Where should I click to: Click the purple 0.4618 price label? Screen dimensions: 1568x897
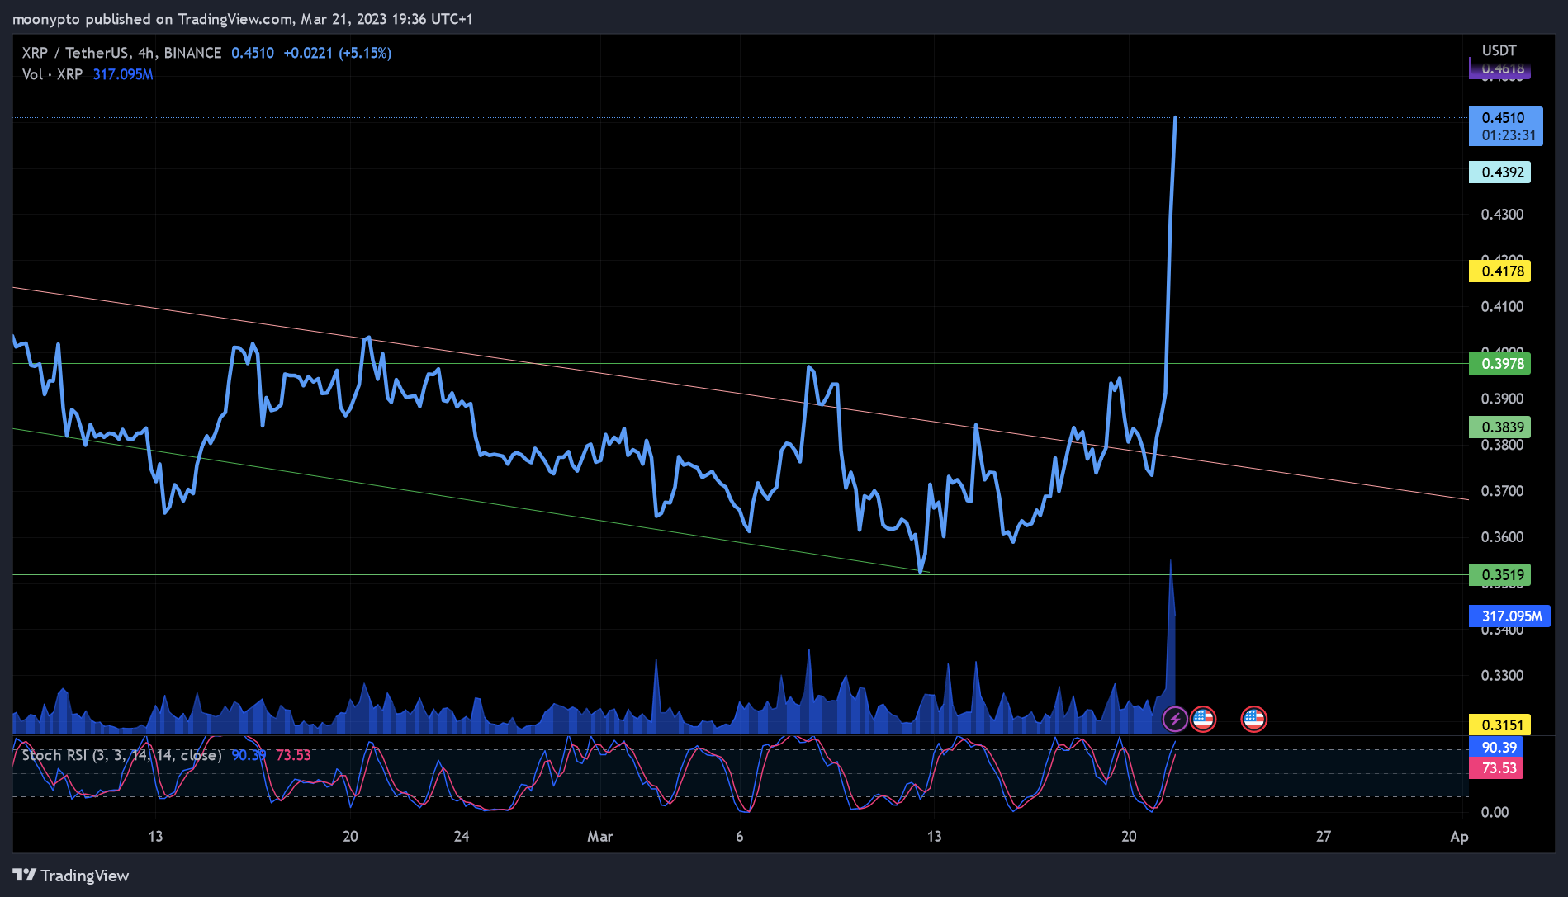click(x=1499, y=69)
